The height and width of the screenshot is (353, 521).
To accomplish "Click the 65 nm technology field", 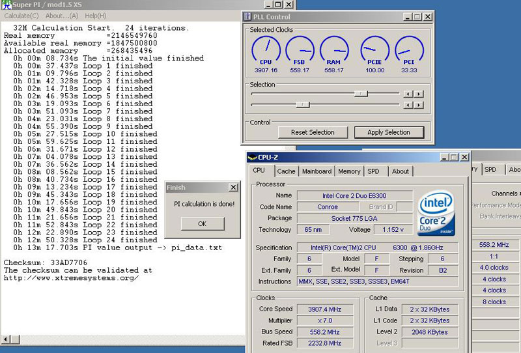I will pos(313,230).
